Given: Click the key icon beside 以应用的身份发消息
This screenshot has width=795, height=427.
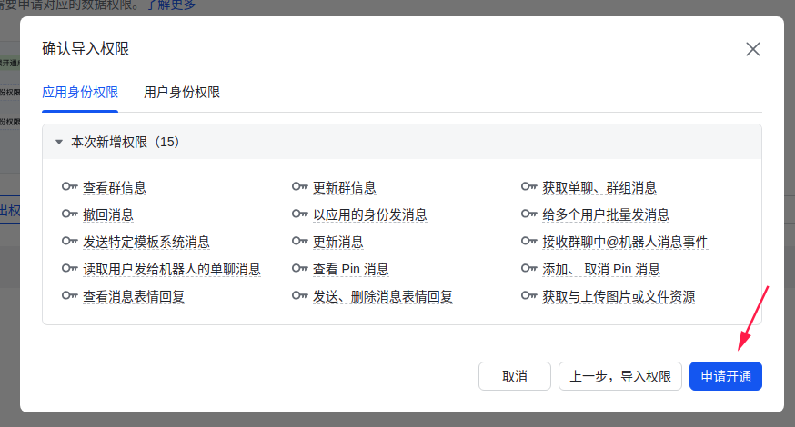Looking at the screenshot, I should [x=299, y=214].
